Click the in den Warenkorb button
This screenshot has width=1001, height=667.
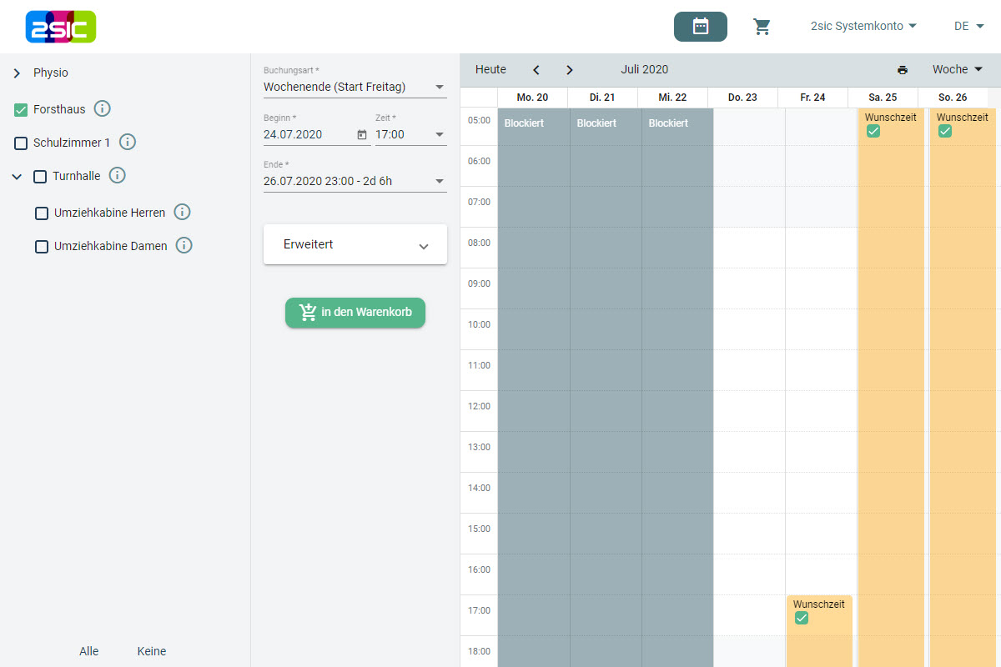(355, 313)
